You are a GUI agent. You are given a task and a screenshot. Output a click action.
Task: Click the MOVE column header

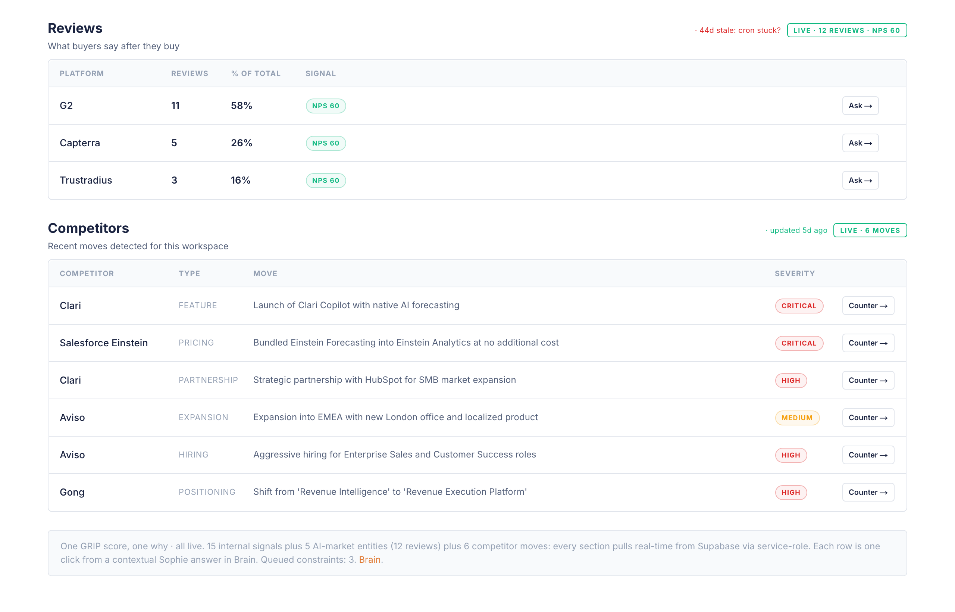tap(265, 274)
